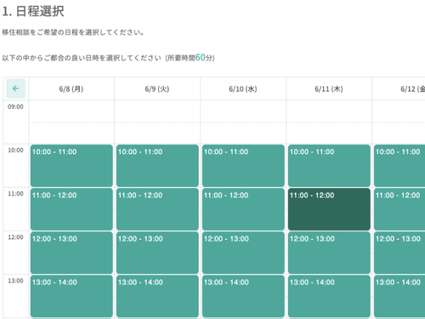The image size is (425, 319).
Task: Choose 11:00 - 12:00 slot on 6/10 (水)
Action: pyautogui.click(x=243, y=209)
